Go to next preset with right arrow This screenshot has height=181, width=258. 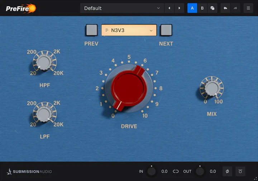pyautogui.click(x=179, y=8)
